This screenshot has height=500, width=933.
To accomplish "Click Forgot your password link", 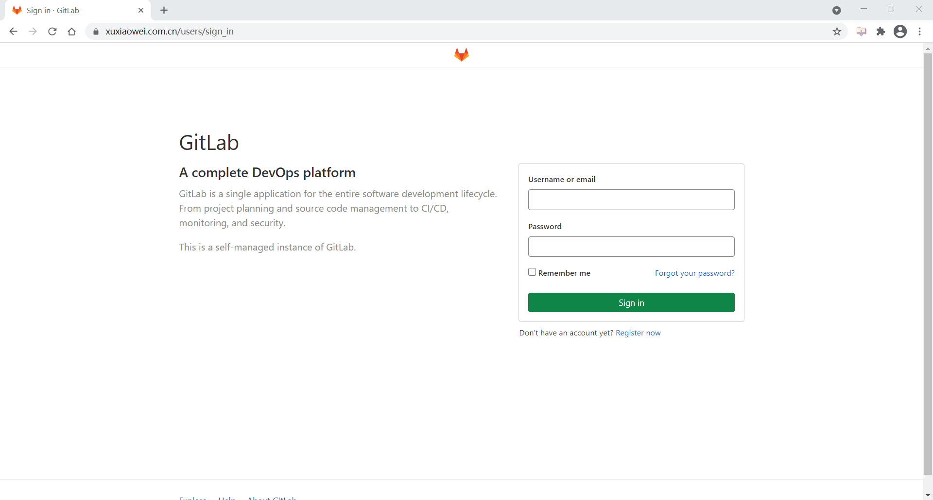I will click(695, 273).
